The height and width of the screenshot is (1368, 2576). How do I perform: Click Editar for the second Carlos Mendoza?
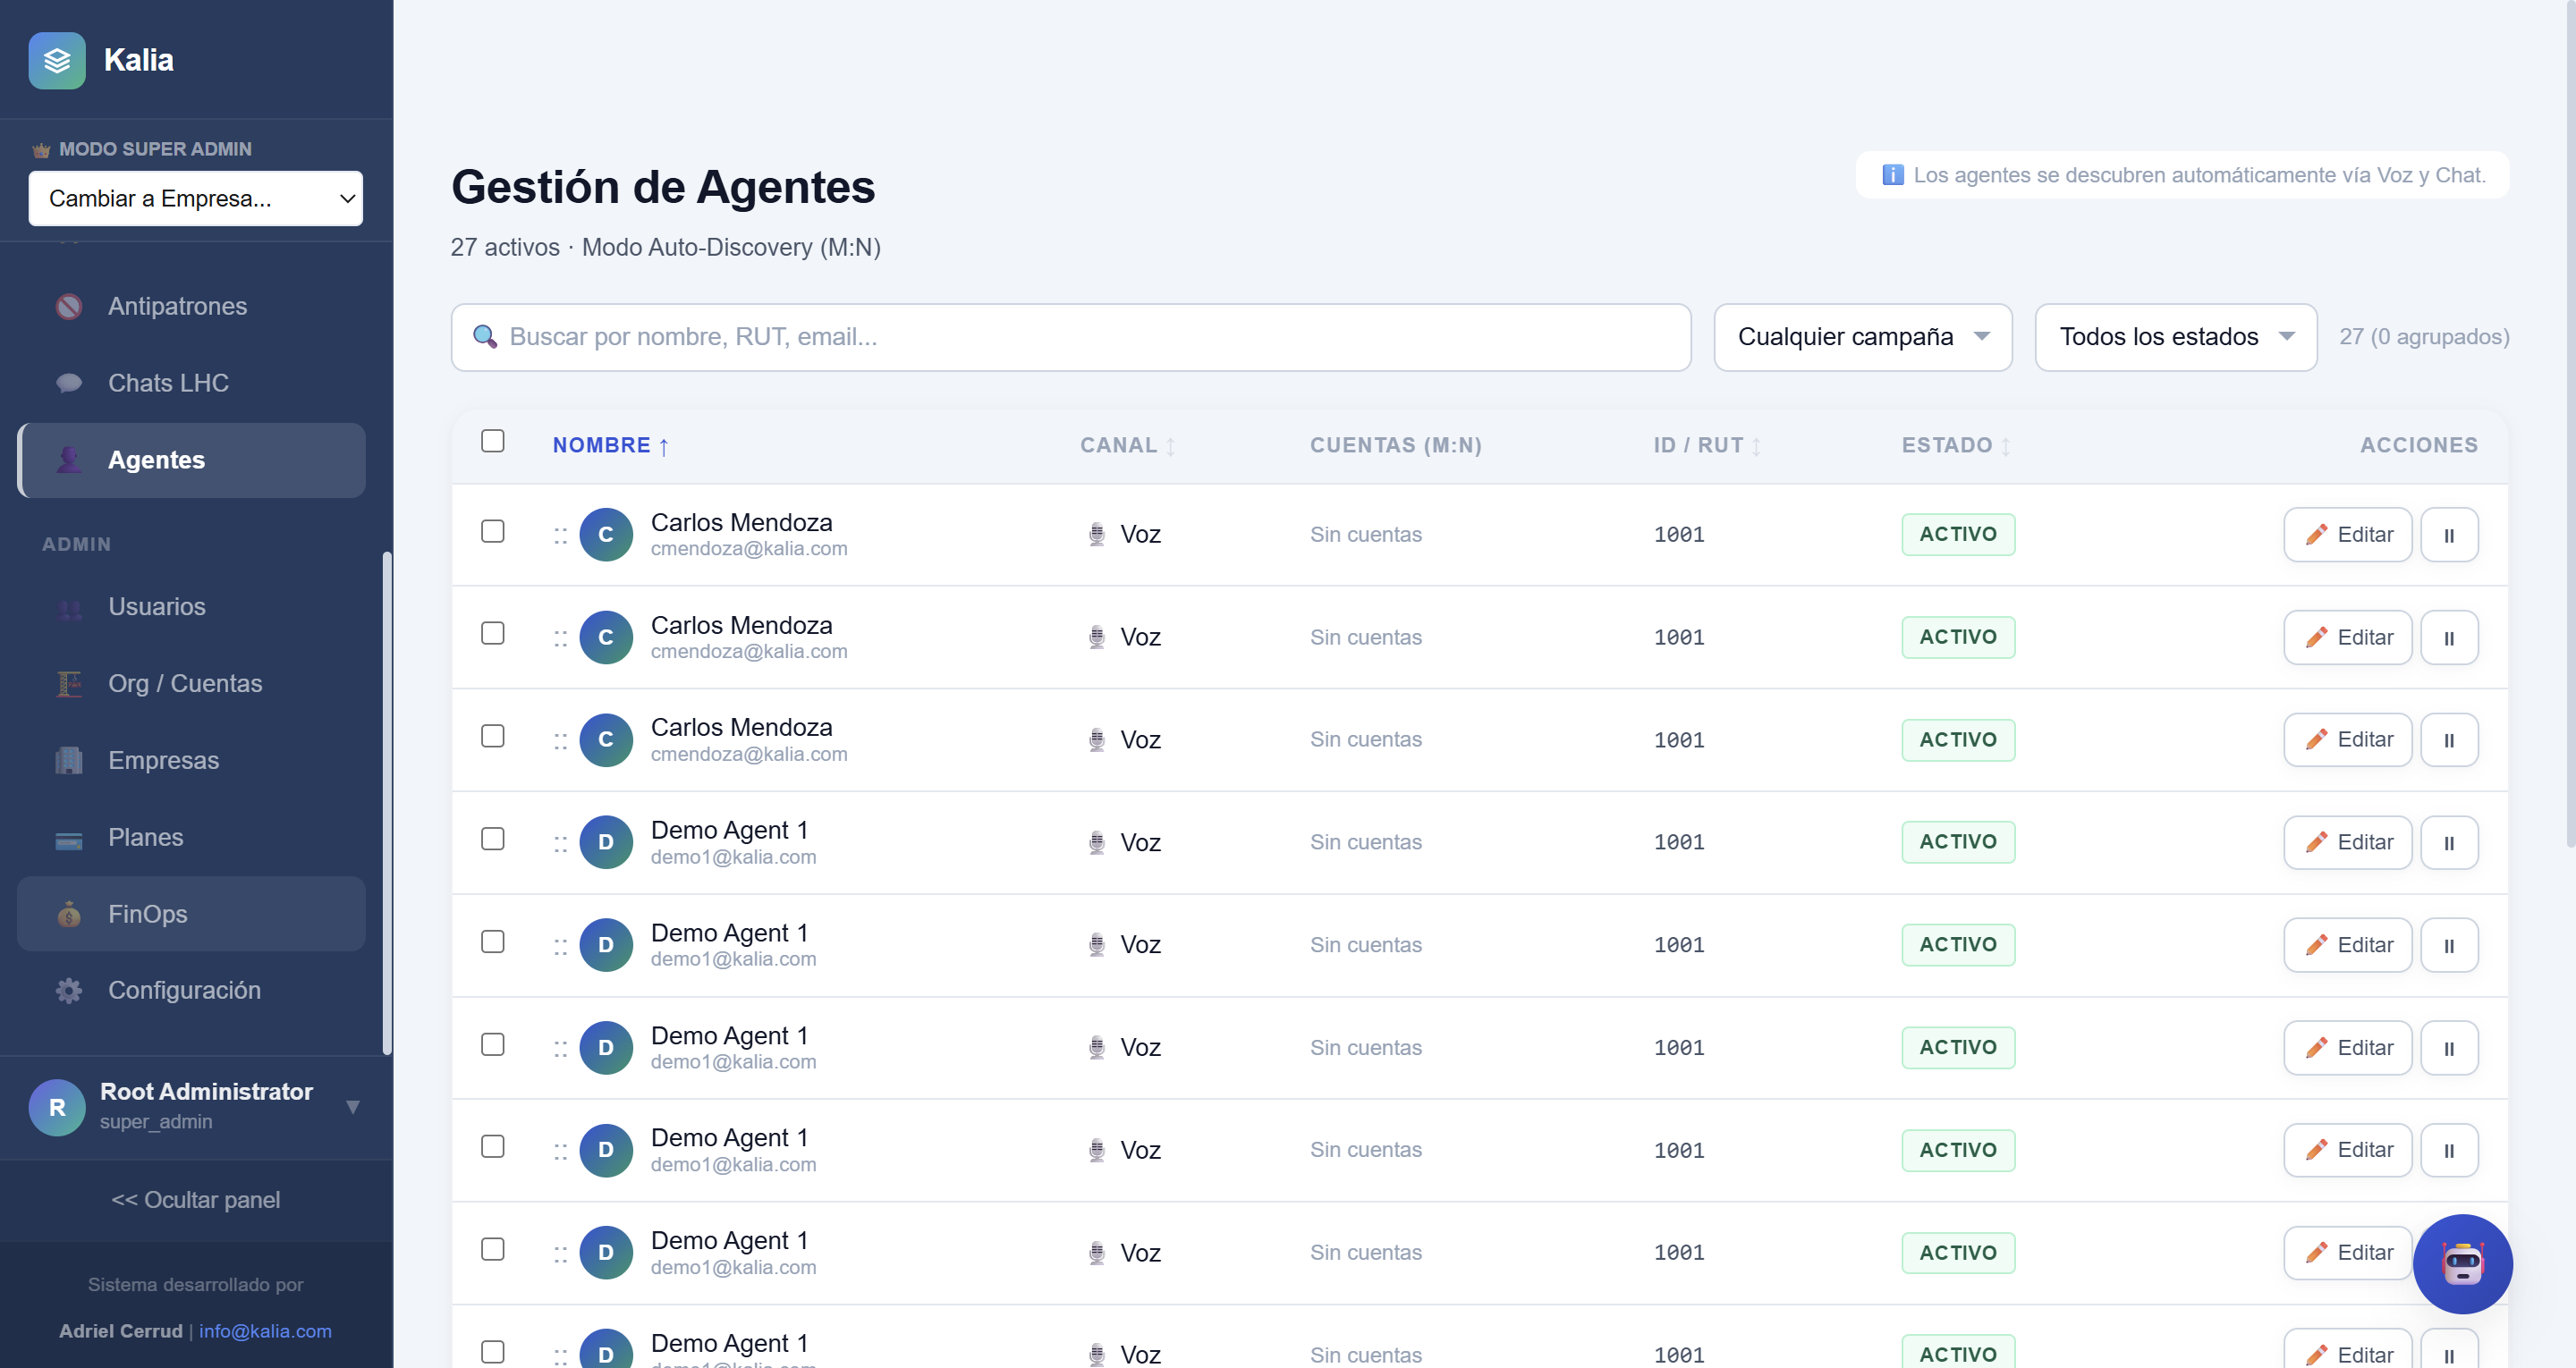[x=2347, y=637]
